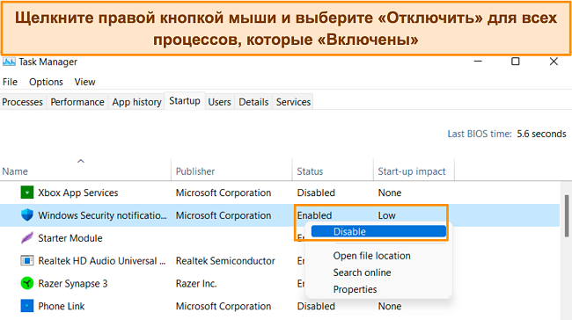
Task: Select the Xbox App Services row name
Action: pos(78,193)
